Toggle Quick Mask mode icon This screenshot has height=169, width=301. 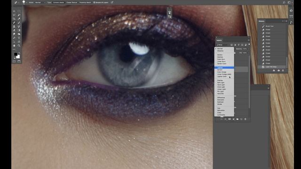(14, 61)
